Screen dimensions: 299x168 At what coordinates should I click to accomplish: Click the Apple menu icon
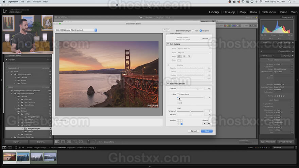4,1
